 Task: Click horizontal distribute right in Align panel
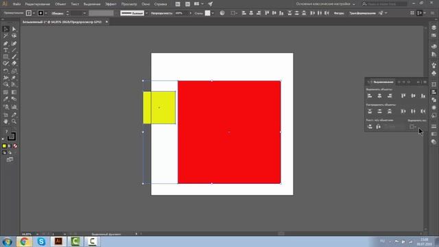423,111
